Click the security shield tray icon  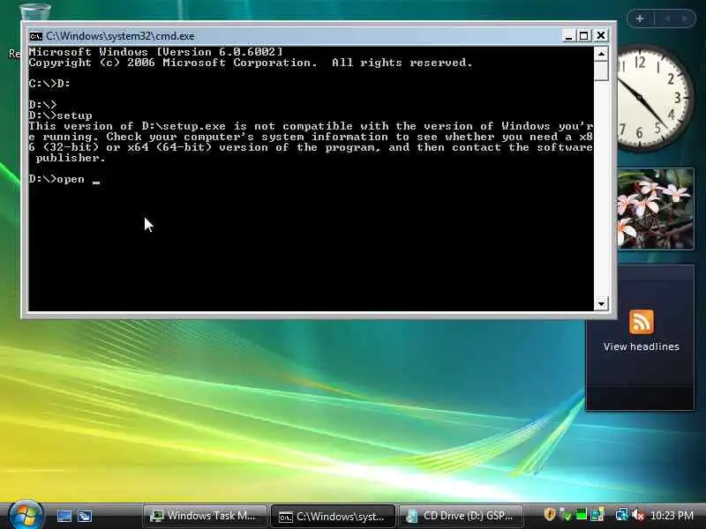[549, 514]
